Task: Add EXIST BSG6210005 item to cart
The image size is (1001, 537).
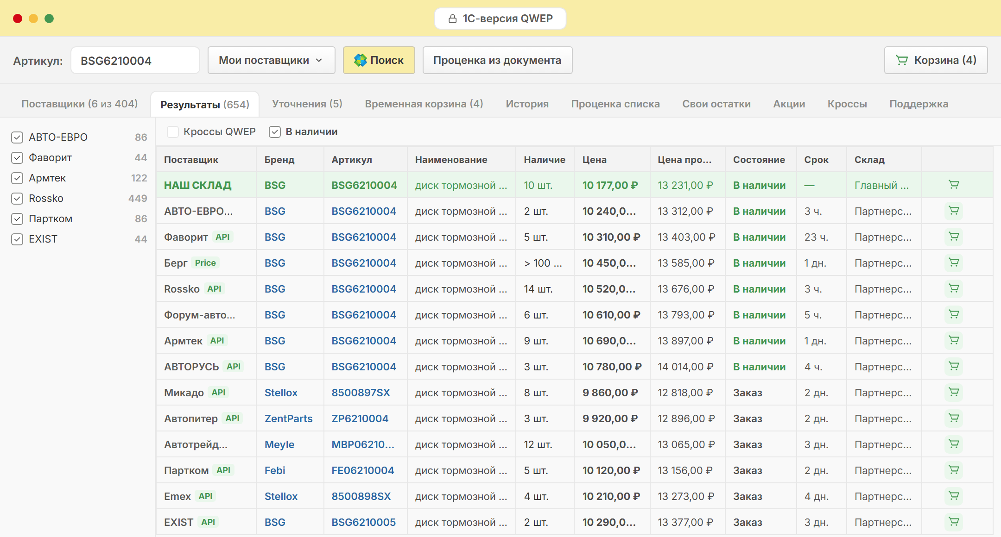Action: point(954,522)
